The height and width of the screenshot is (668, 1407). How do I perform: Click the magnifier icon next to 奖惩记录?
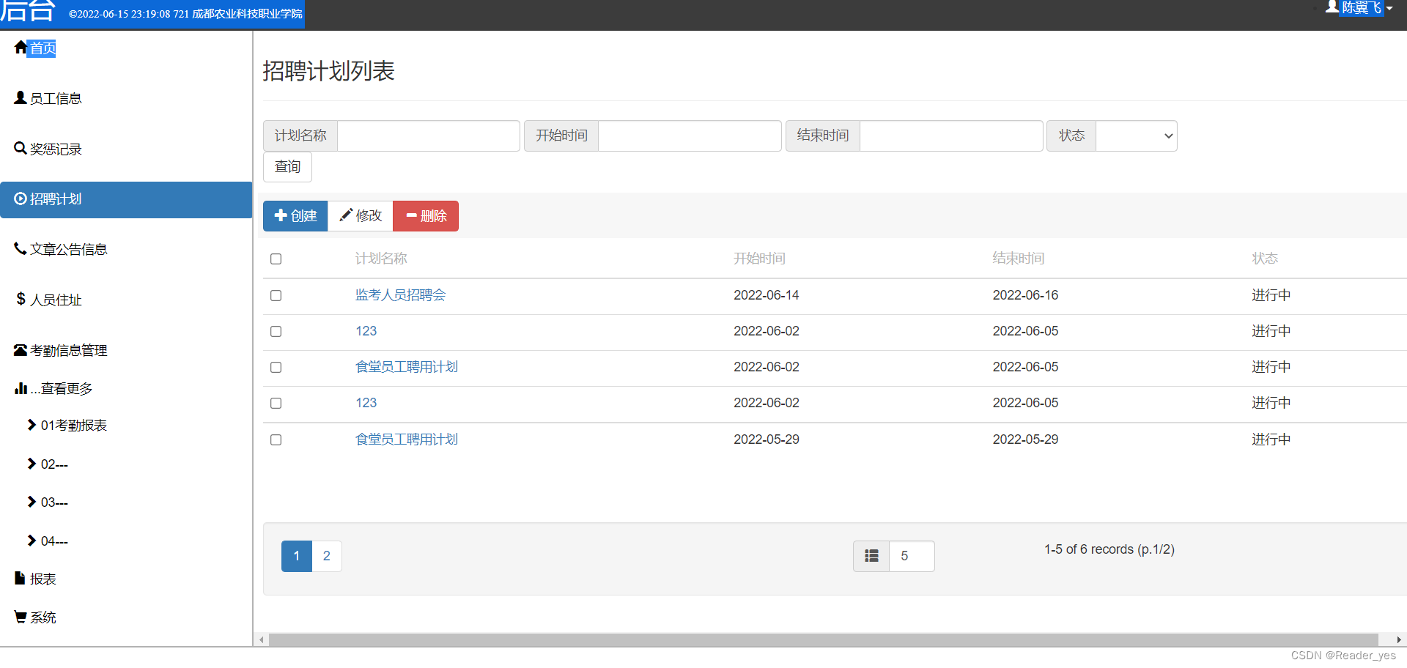click(x=21, y=148)
